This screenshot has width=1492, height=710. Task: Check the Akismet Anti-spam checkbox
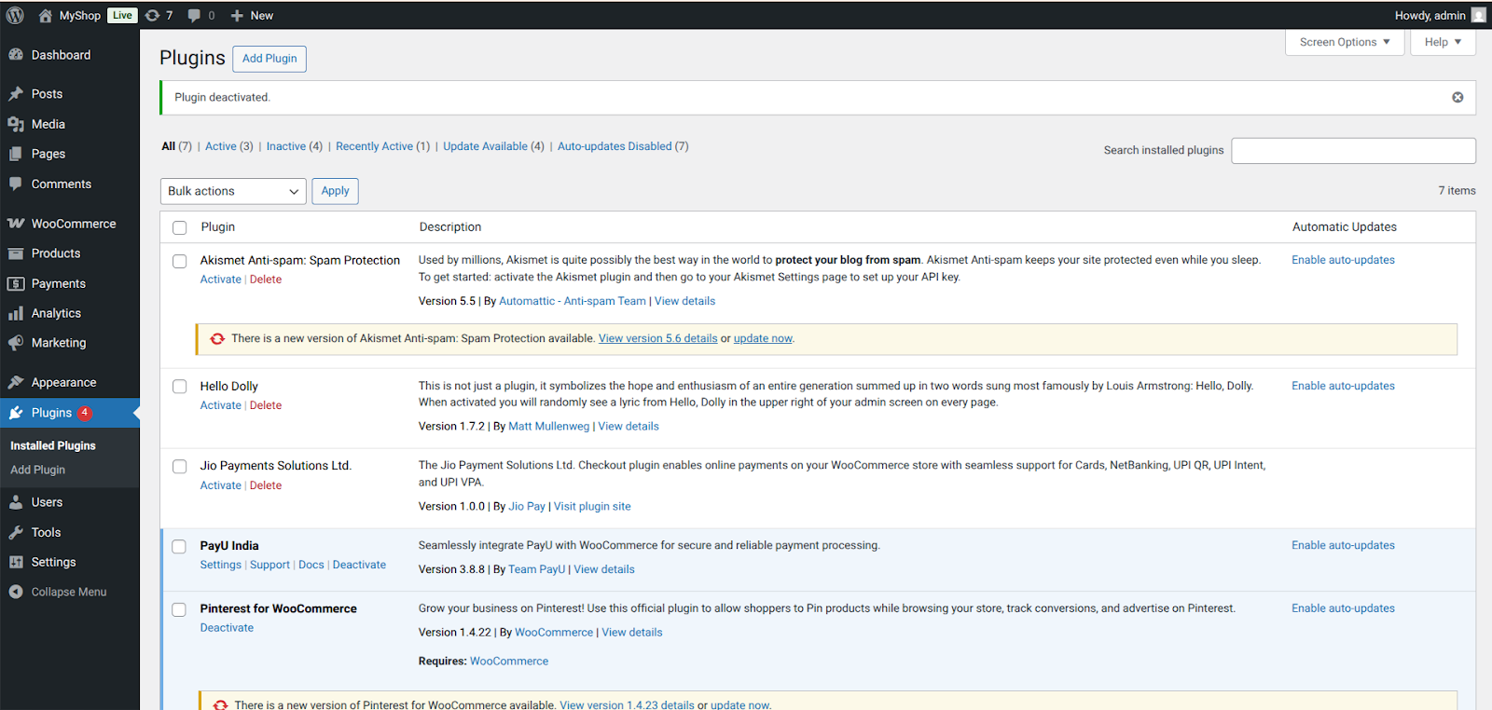180,261
